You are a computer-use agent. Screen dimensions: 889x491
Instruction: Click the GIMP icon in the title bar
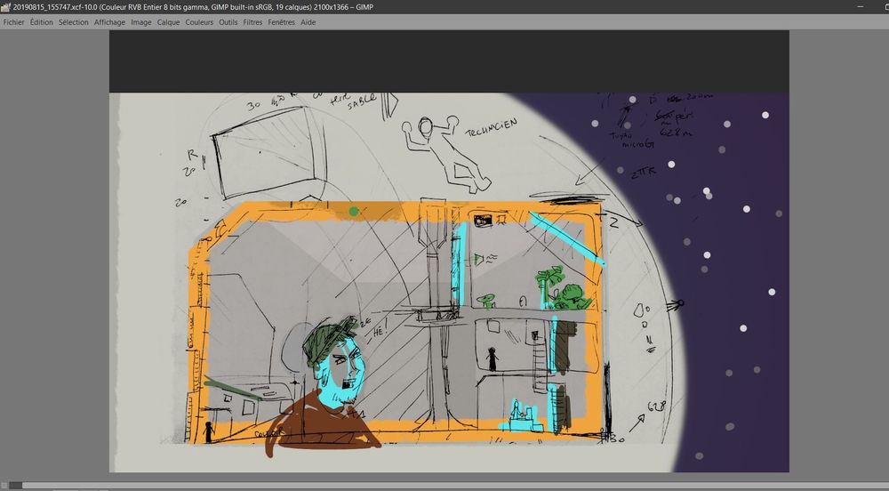(7, 6)
